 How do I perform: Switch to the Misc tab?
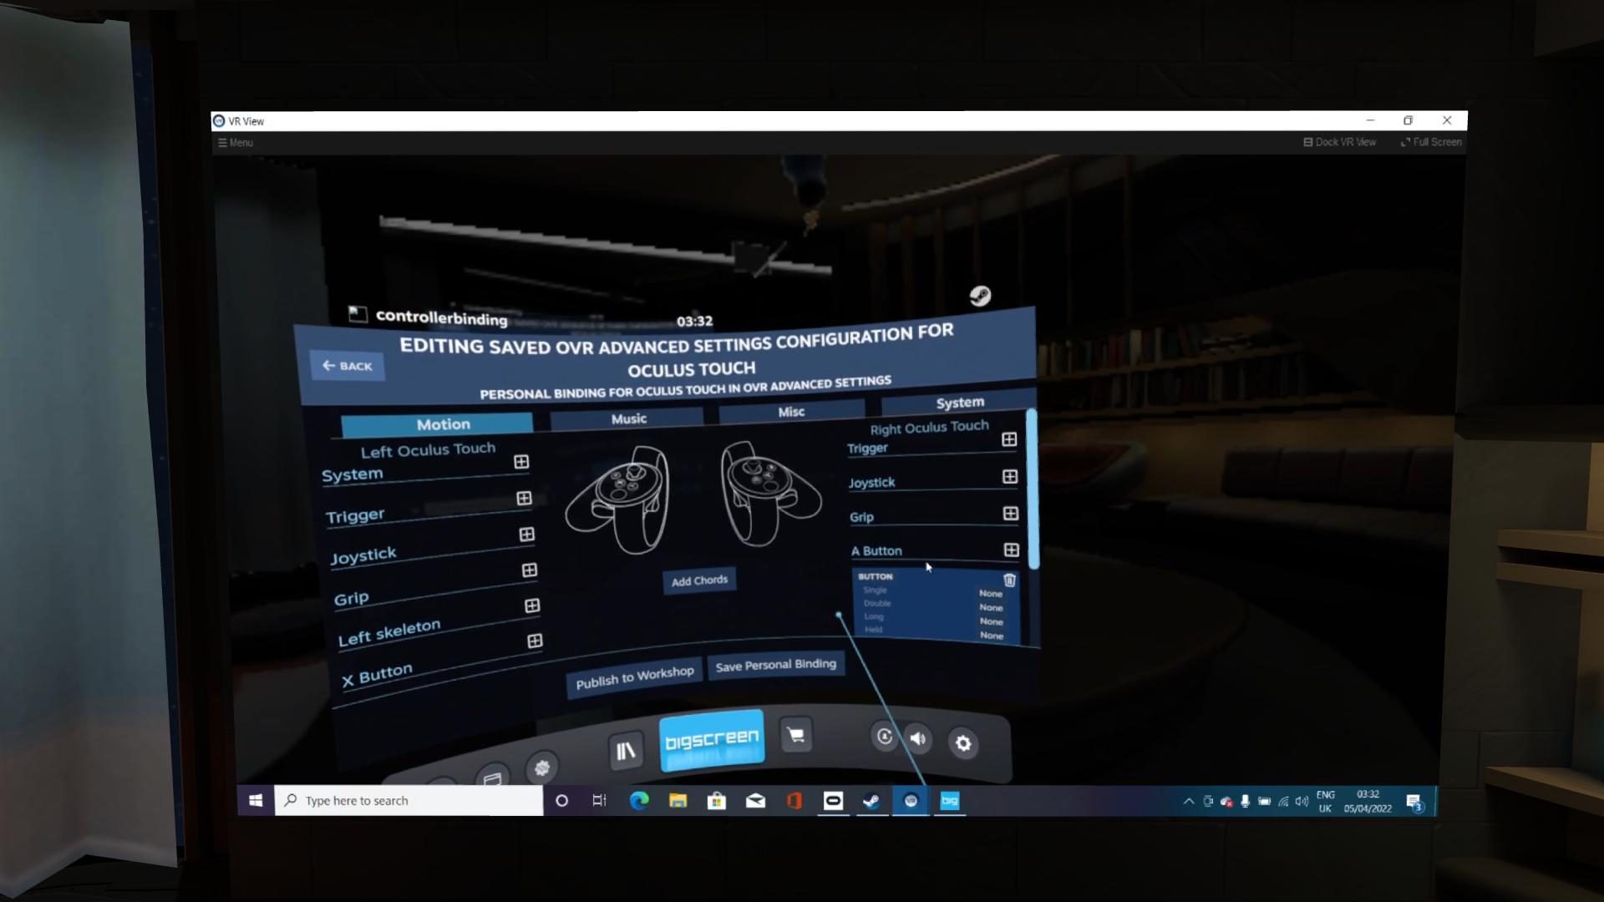tap(790, 412)
